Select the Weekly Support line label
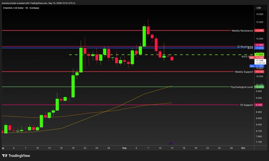The height and width of the screenshot is (161, 269). 244,72
